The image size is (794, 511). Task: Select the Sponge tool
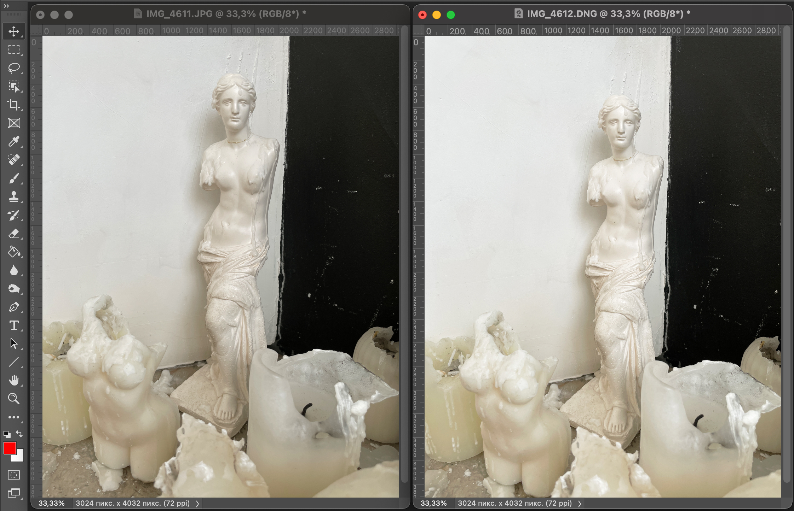pos(14,289)
